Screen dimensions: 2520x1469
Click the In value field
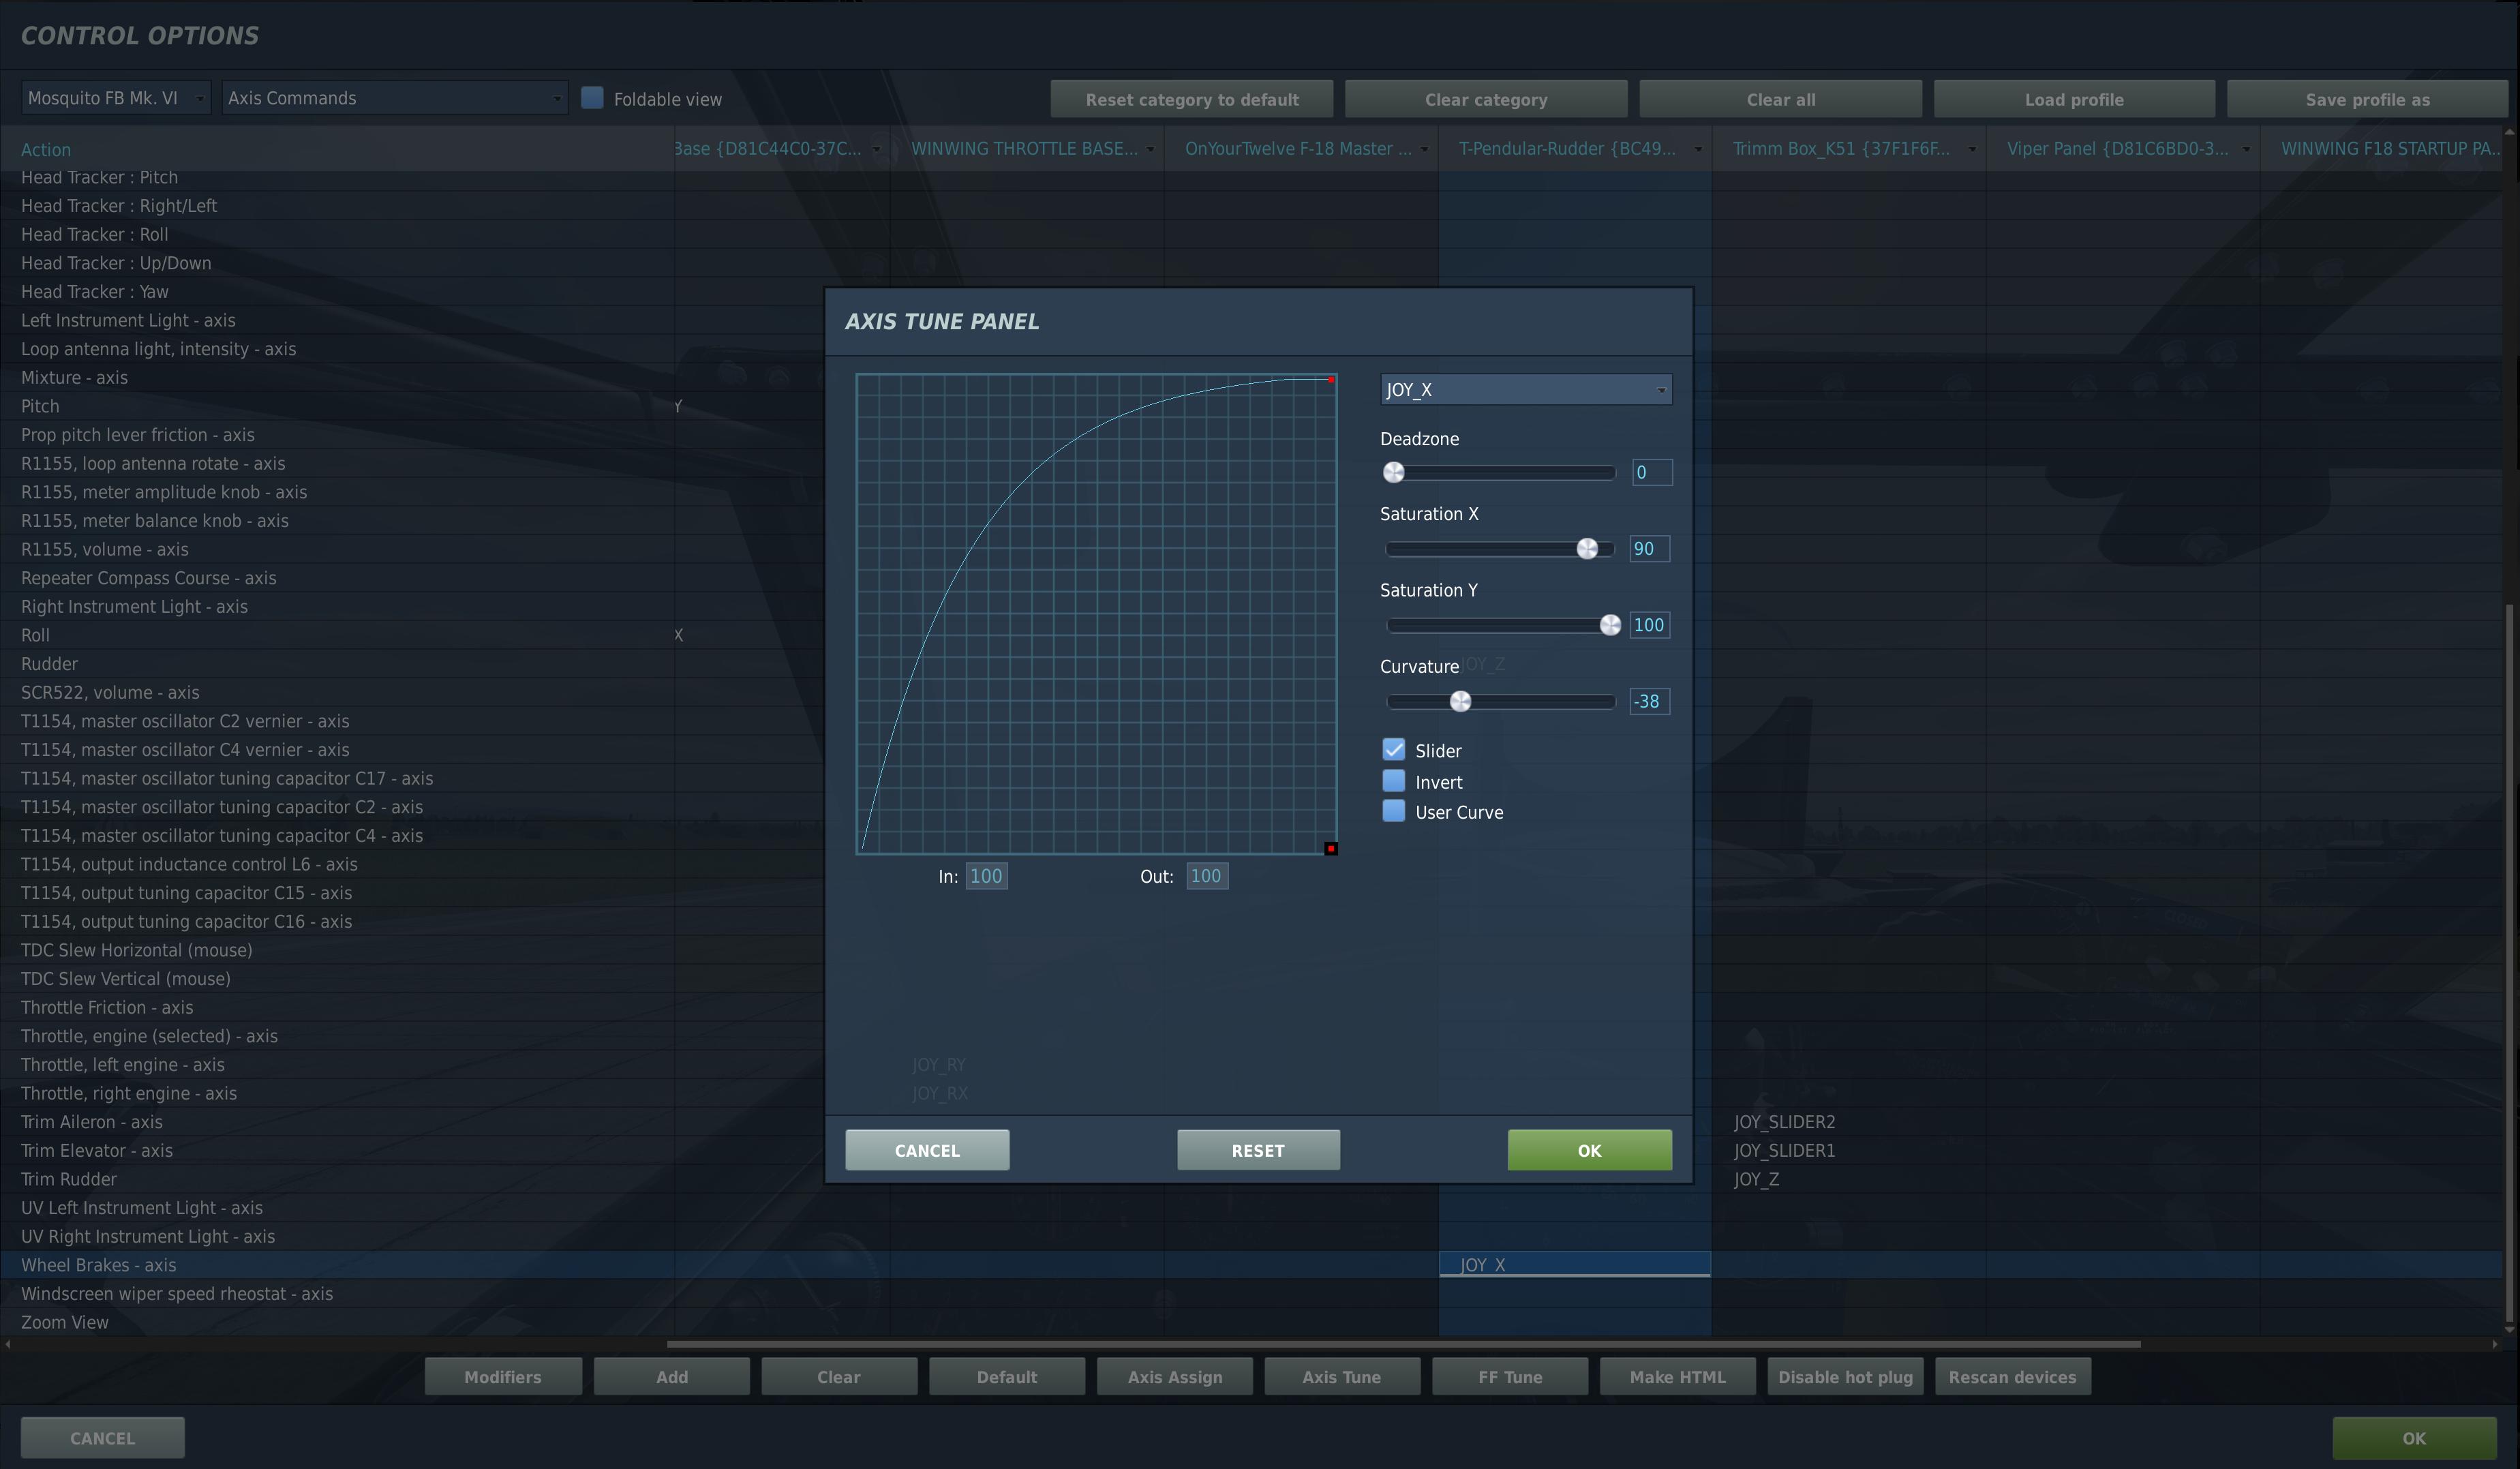[986, 876]
